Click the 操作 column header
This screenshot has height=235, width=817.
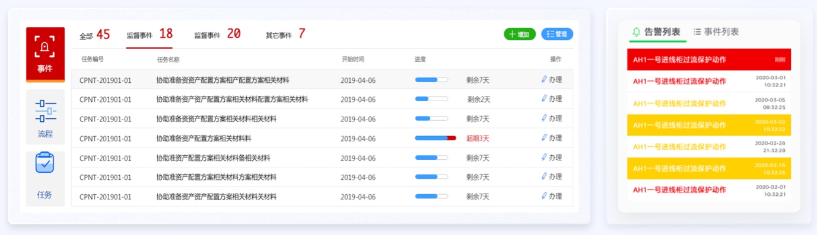point(556,59)
